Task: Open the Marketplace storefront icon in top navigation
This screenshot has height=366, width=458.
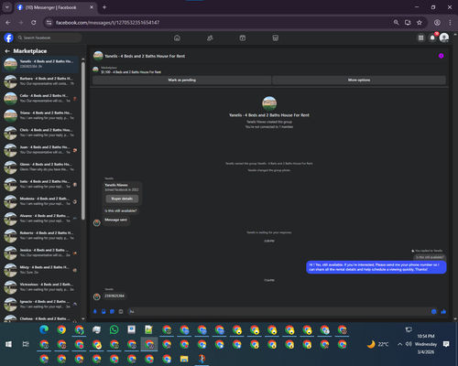Action: [x=276, y=38]
